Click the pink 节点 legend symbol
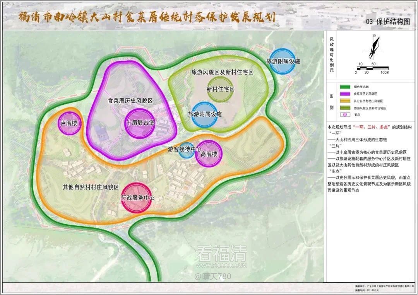418x295 pixels. coord(342,115)
